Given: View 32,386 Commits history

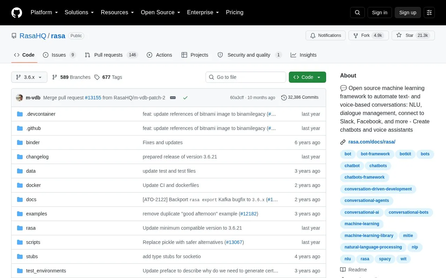Looking at the screenshot, I should tap(300, 98).
